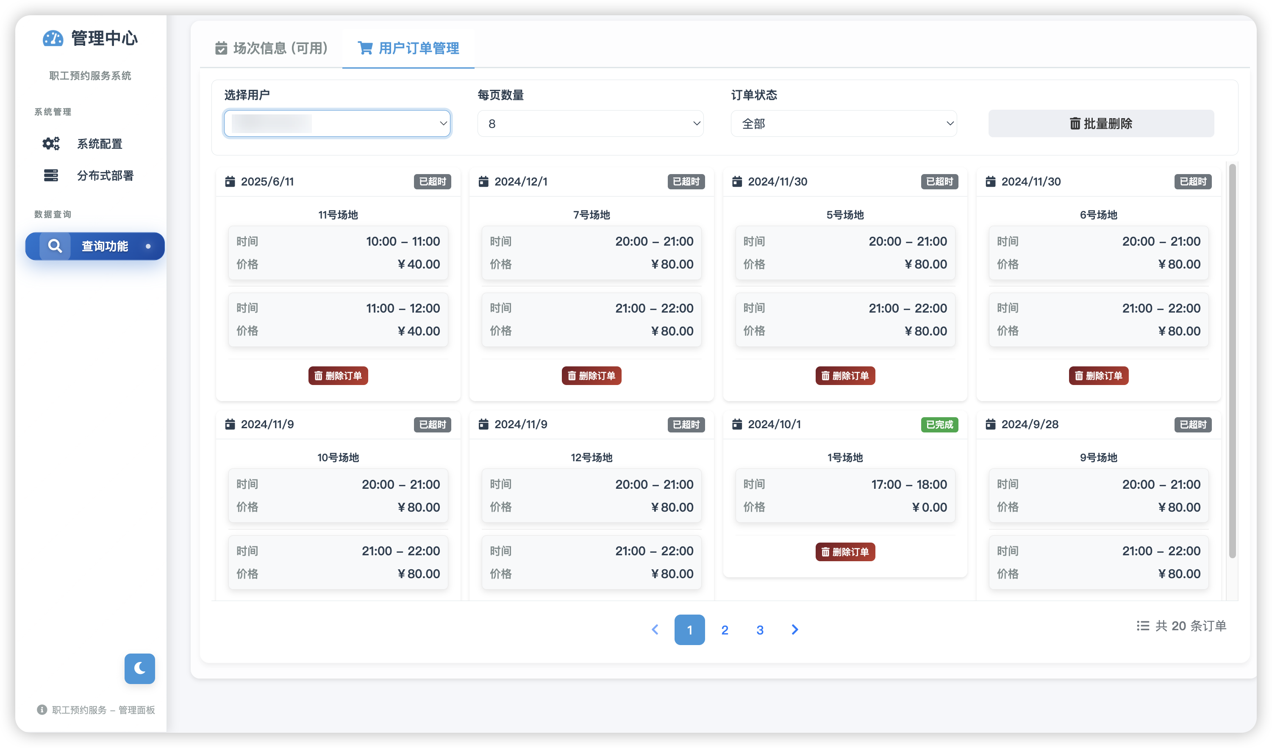Click the 已完成 status badge
1272x748 pixels.
(939, 424)
